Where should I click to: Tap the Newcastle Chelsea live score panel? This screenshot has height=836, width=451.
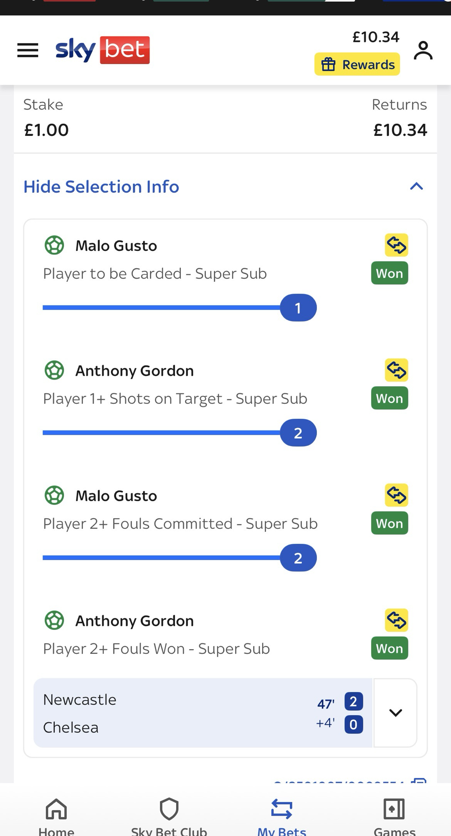(203, 713)
